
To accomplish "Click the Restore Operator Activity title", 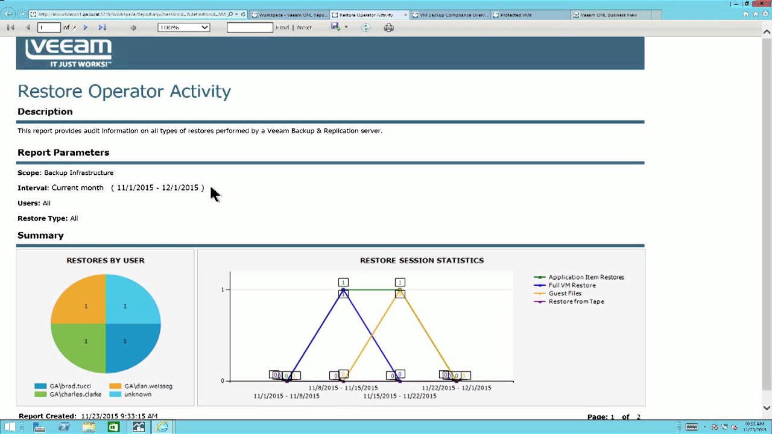I will (124, 91).
